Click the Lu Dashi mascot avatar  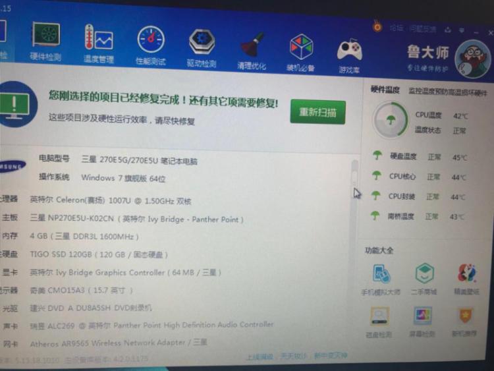472,59
